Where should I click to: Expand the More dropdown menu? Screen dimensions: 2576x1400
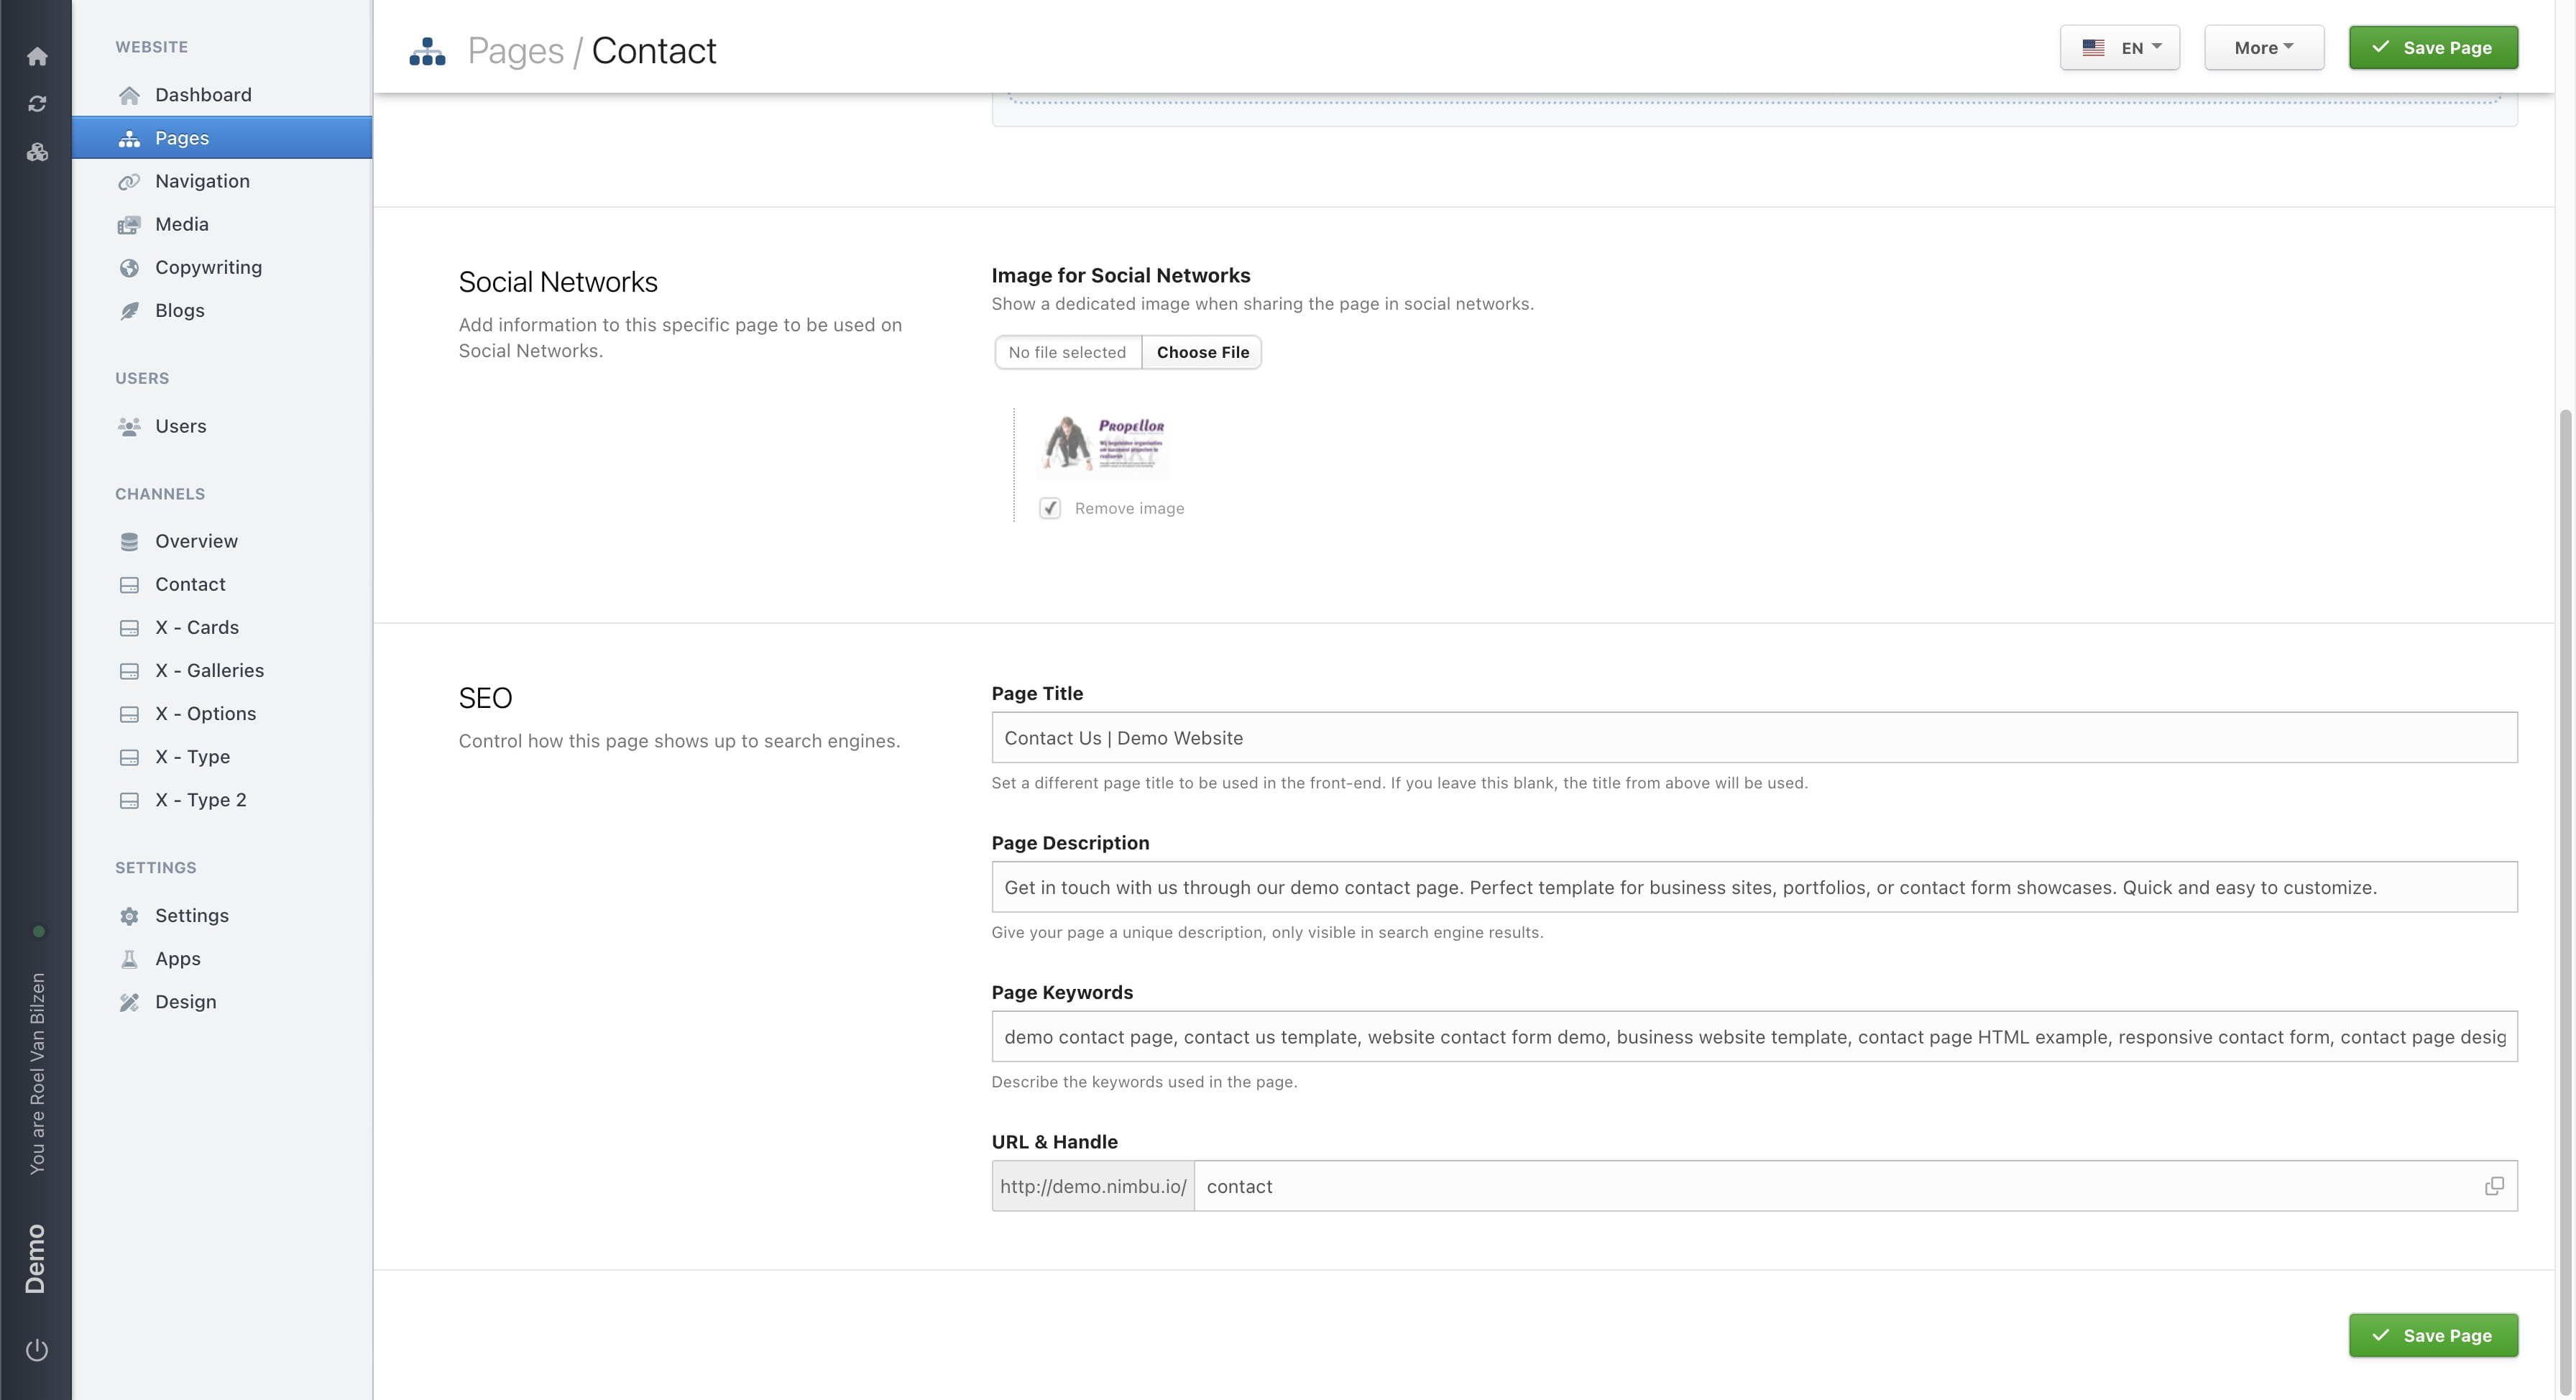click(2263, 47)
